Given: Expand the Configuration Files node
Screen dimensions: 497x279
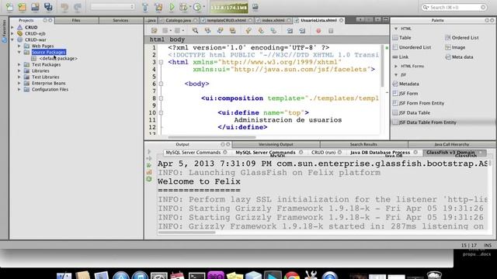Looking at the screenshot, I should [19, 90].
